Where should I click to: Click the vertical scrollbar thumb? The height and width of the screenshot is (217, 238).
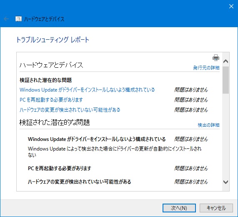click(226, 80)
